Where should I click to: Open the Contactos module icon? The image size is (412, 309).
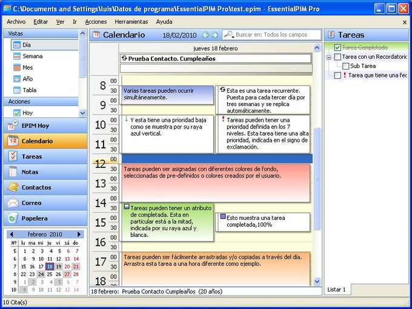13,187
